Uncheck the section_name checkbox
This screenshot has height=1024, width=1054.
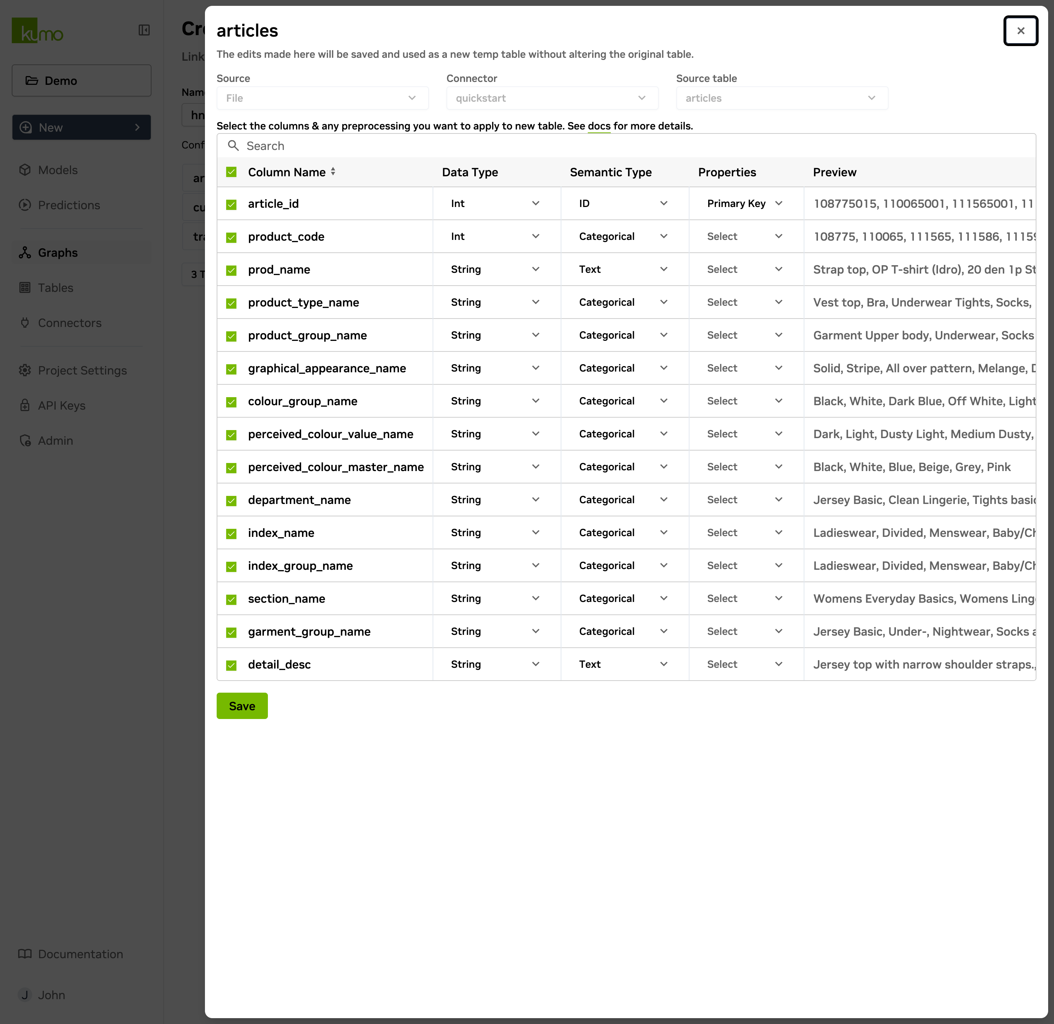click(x=231, y=599)
